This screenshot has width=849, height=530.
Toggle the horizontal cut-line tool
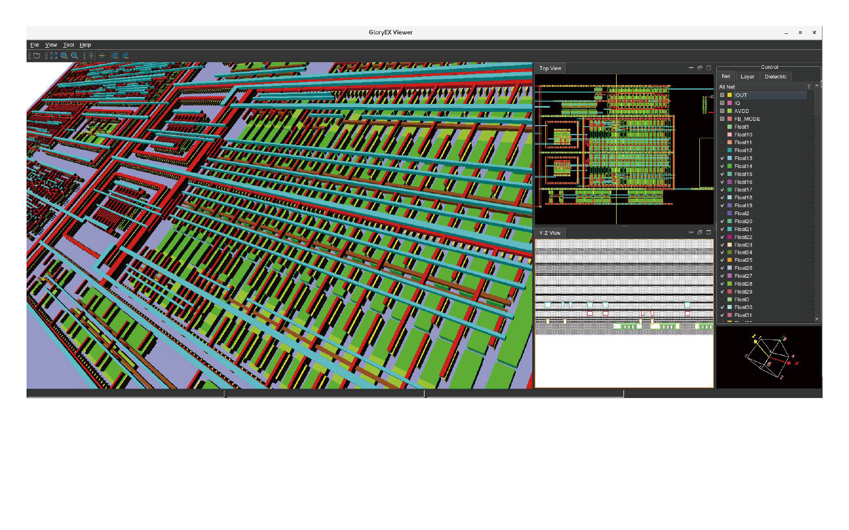coord(102,56)
